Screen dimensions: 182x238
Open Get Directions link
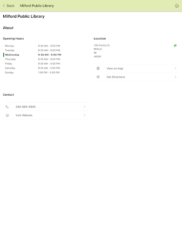pos(136,77)
